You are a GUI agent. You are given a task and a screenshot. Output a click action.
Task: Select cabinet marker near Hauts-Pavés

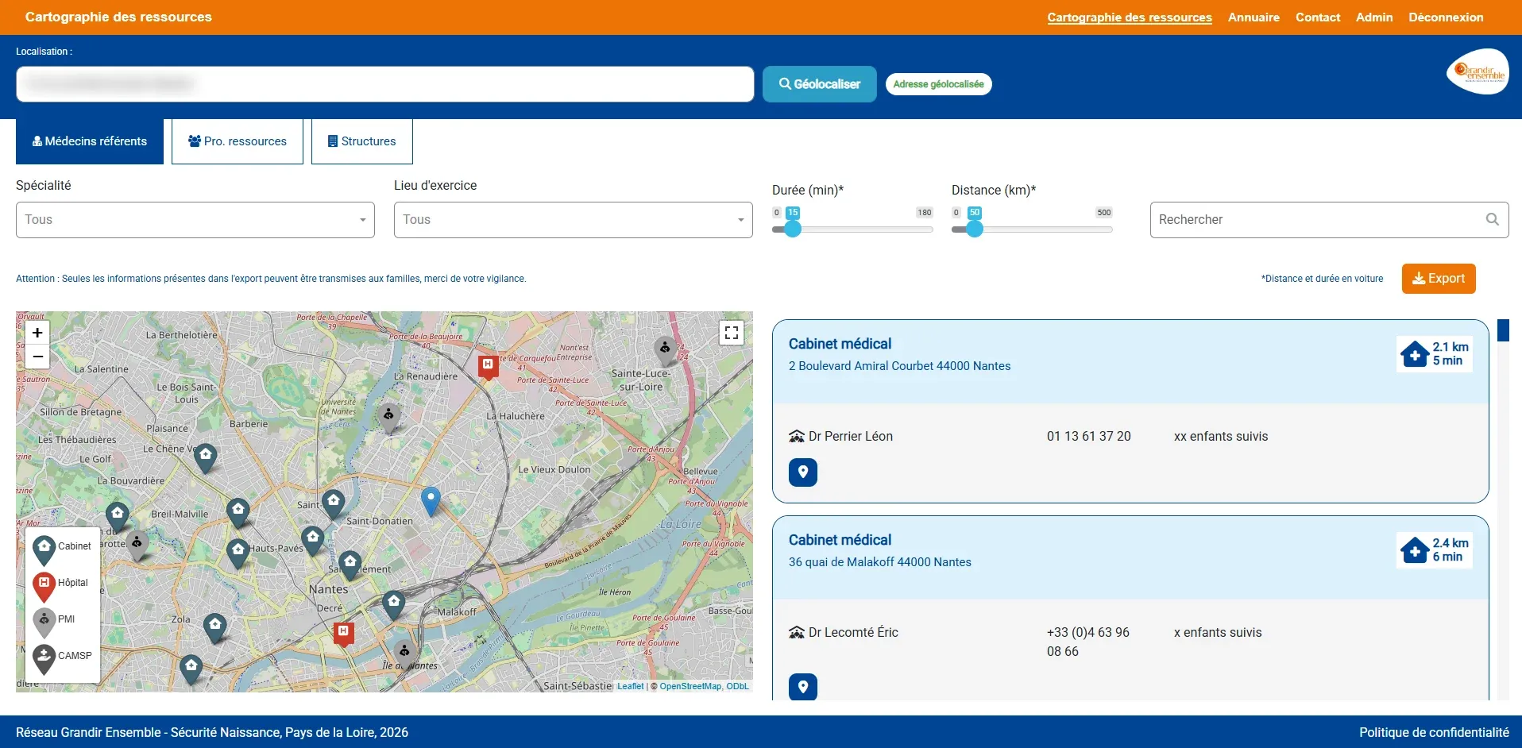(x=238, y=553)
